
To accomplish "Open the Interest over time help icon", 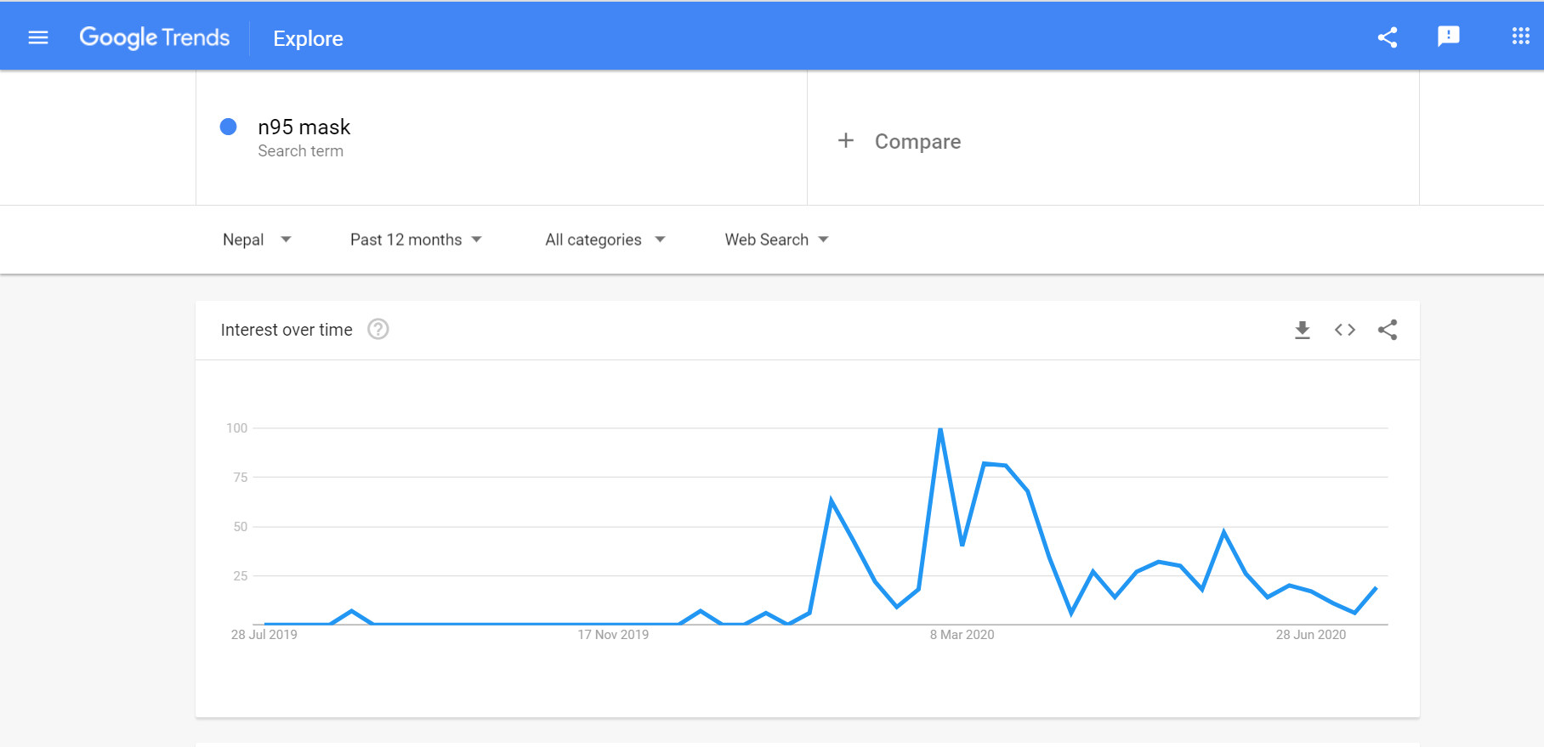I will [x=378, y=329].
